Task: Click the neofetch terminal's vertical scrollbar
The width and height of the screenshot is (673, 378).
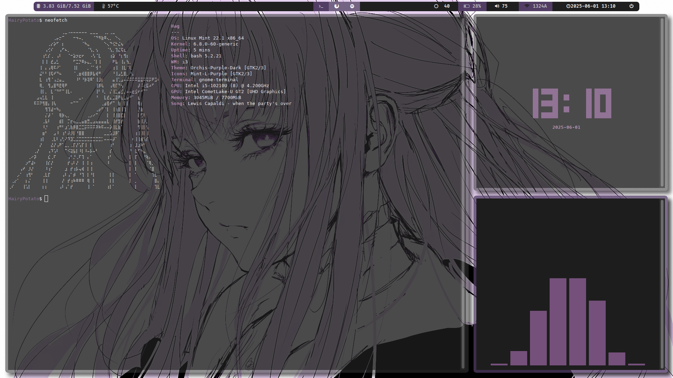Action: [x=463, y=192]
